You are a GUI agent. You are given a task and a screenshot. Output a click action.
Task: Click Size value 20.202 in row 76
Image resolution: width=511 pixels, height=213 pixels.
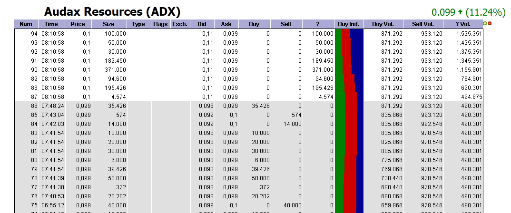[x=117, y=196]
